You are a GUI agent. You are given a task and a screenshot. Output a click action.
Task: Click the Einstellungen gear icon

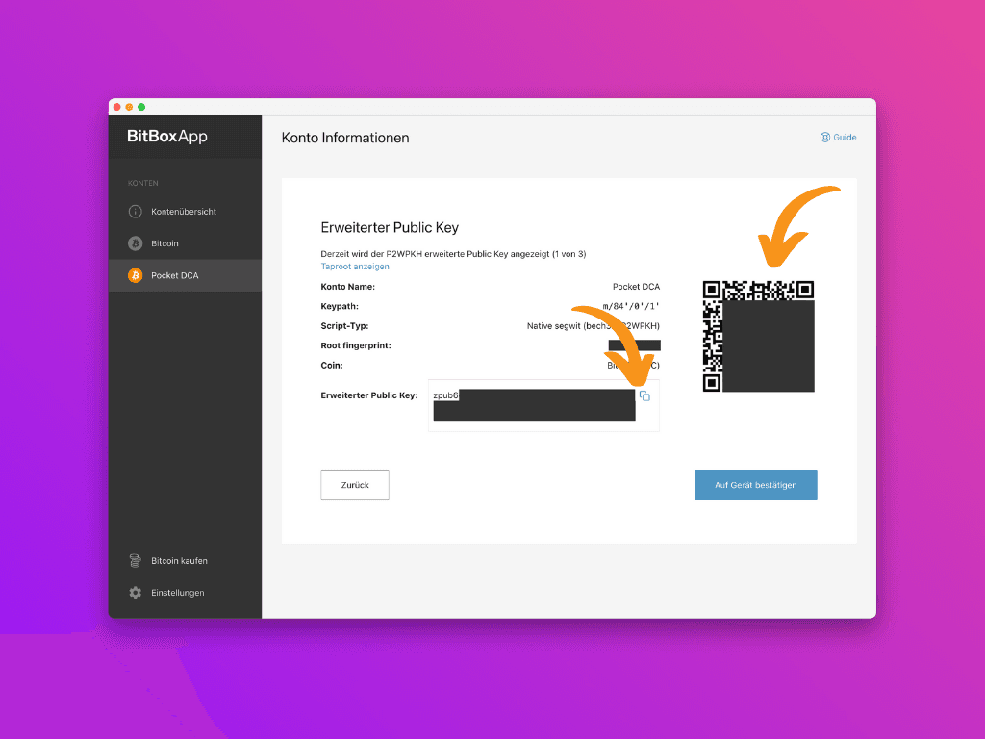(135, 593)
